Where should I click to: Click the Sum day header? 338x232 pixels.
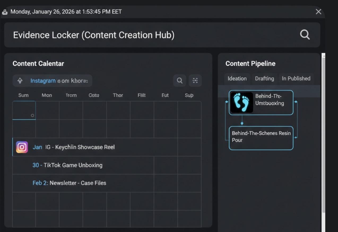(x=23, y=95)
